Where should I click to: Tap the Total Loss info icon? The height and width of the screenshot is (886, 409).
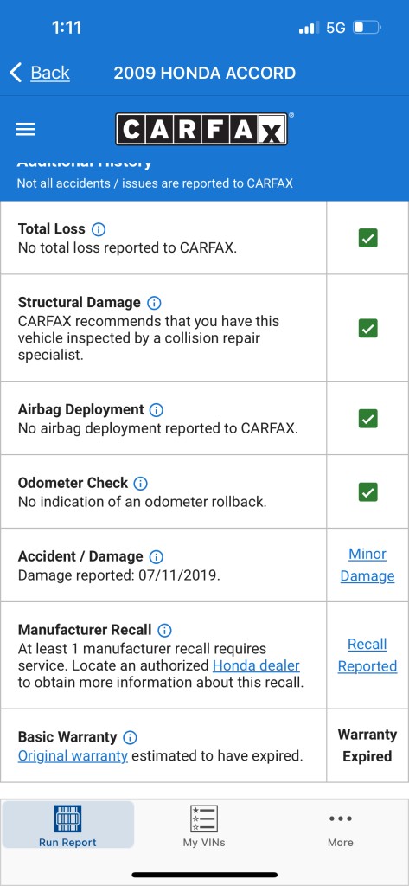tap(99, 229)
